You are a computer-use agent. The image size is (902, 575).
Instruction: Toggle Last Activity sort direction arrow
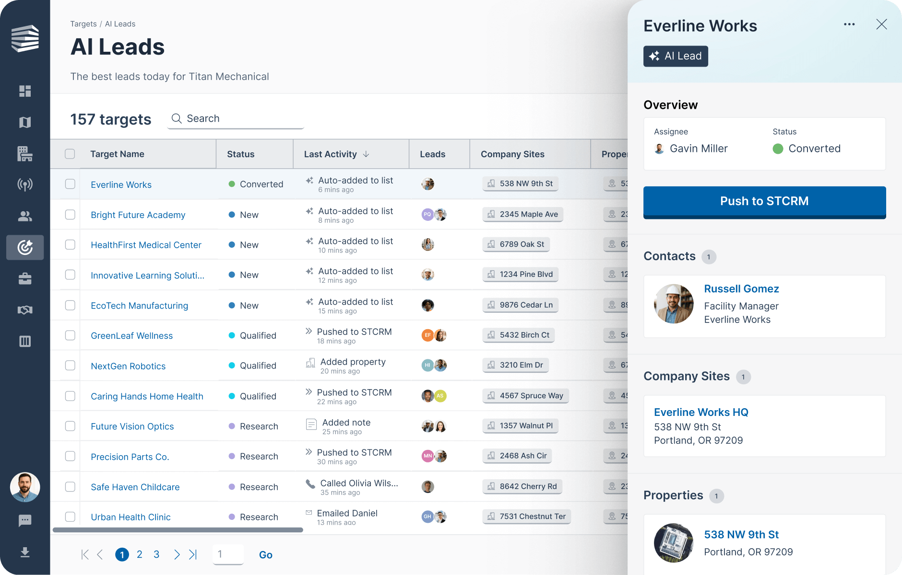pyautogui.click(x=366, y=154)
